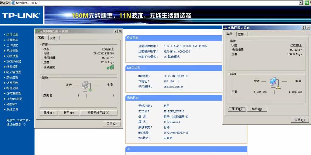Select 支持 tab in 本地连接 2 dialog

pyautogui.click(x=241, y=34)
